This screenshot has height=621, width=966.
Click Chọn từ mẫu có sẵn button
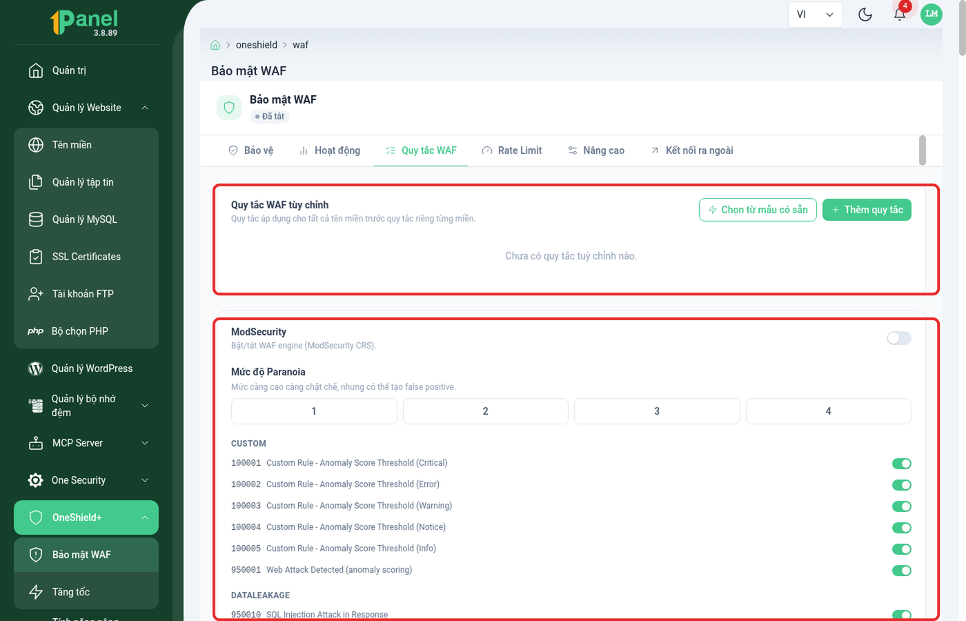[758, 210]
